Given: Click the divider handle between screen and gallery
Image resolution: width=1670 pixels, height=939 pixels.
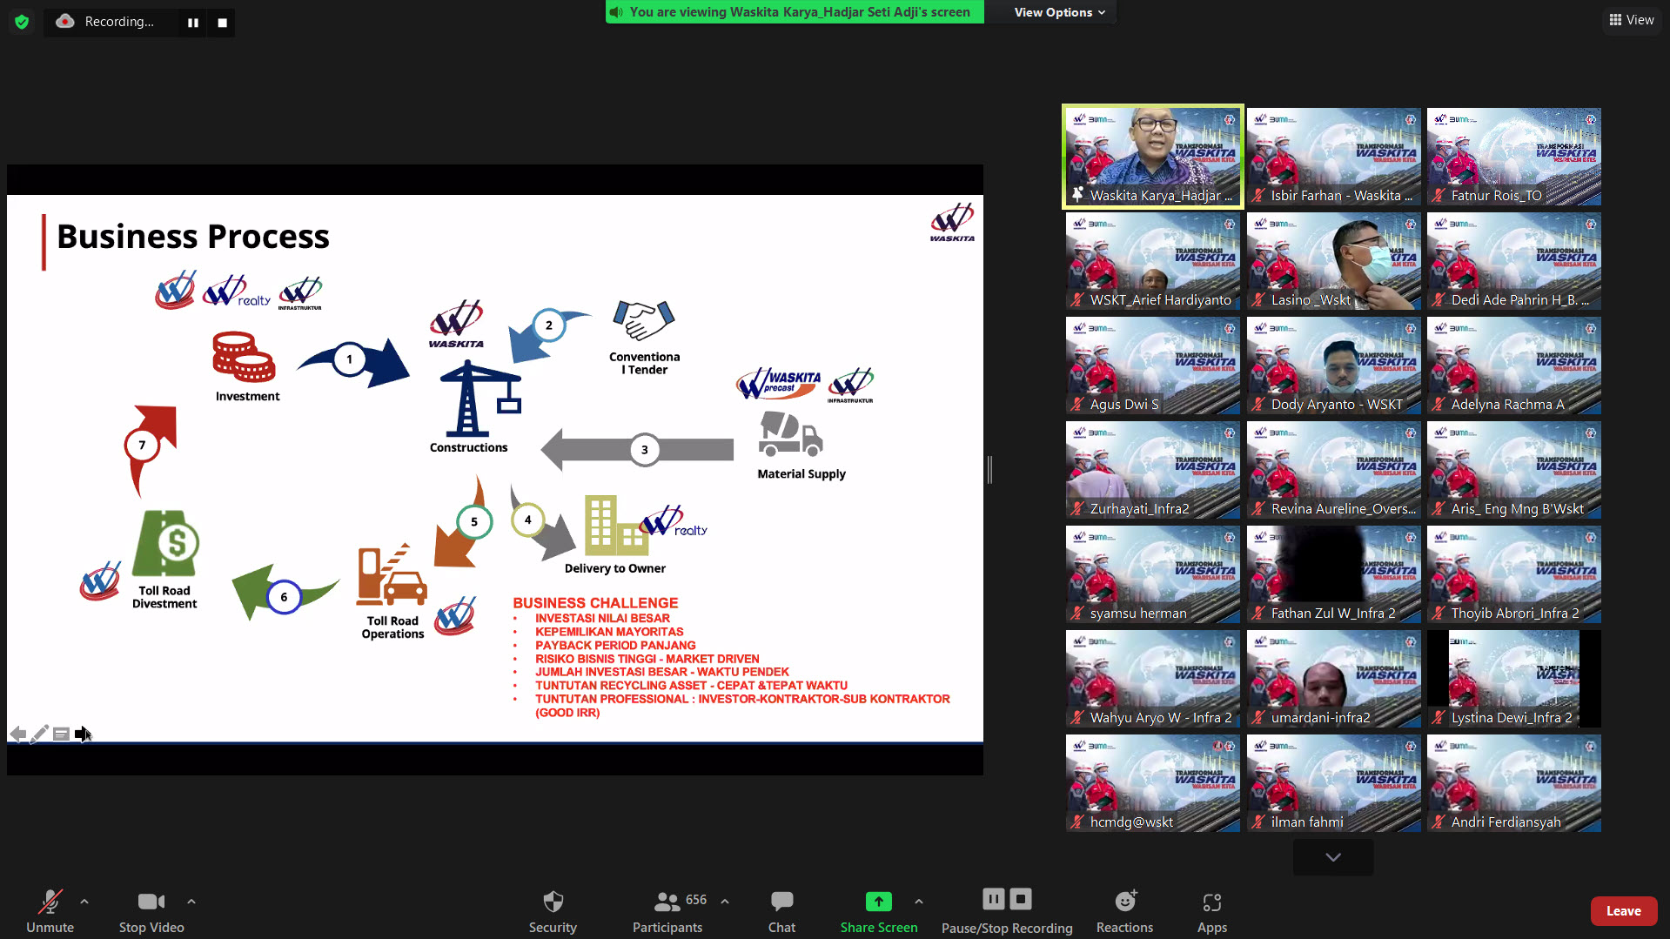Looking at the screenshot, I should pyautogui.click(x=989, y=470).
